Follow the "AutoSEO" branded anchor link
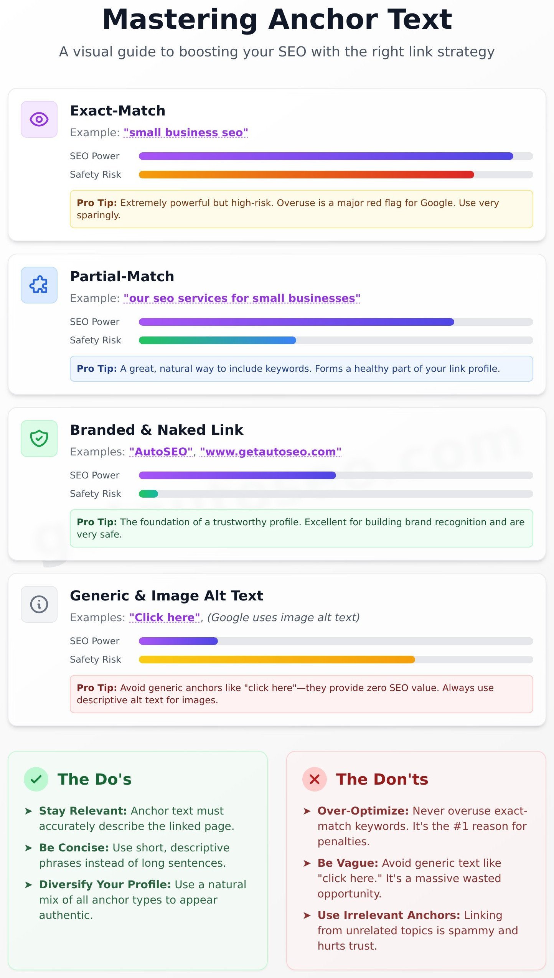The width and height of the screenshot is (554, 978). click(161, 452)
